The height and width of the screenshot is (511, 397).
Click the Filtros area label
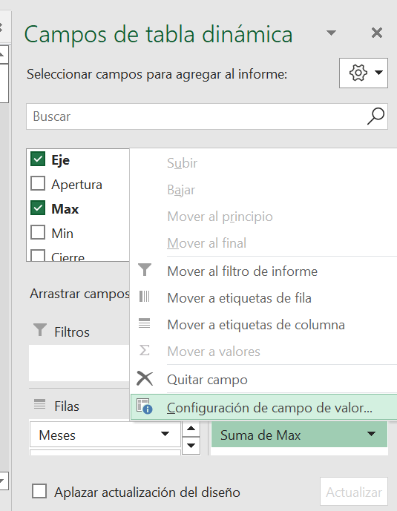coord(72,332)
